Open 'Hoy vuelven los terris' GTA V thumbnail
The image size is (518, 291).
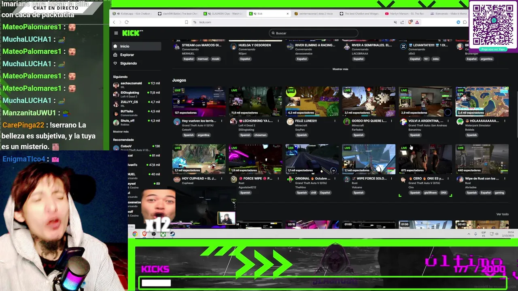pos(199,101)
